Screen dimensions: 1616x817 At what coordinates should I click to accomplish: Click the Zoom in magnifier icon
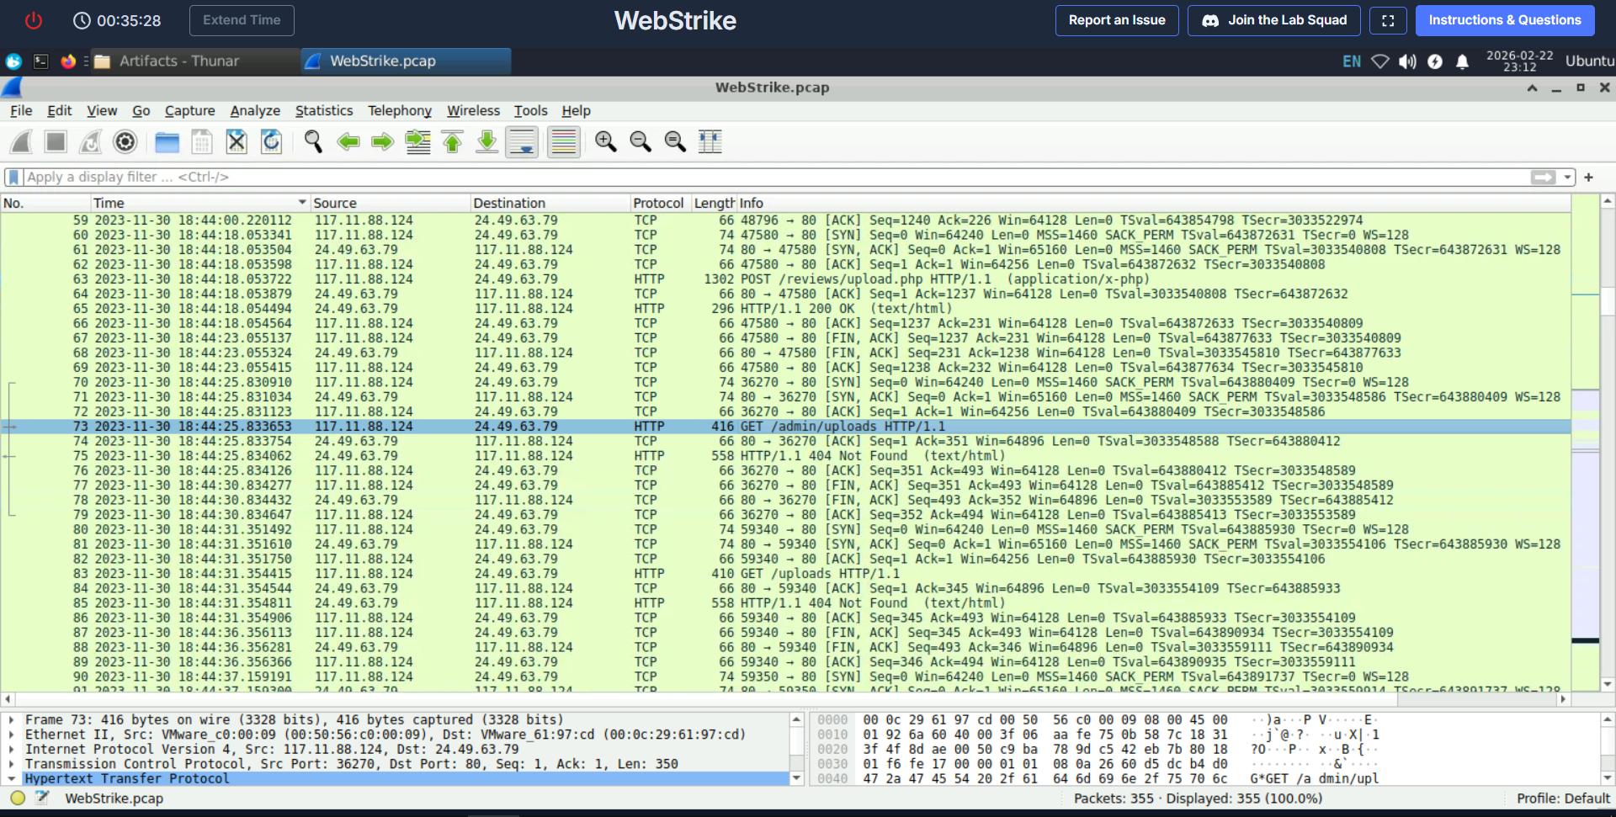coord(605,142)
